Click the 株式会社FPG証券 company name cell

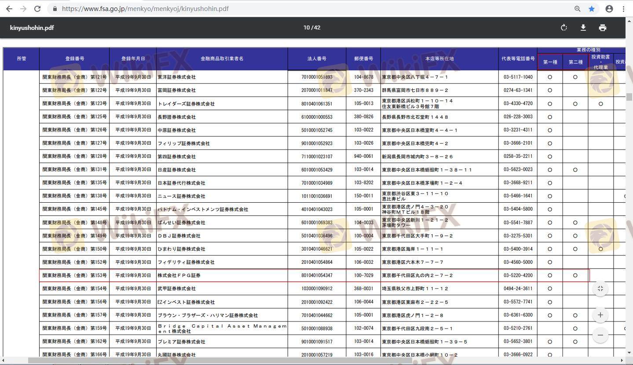[x=179, y=276]
